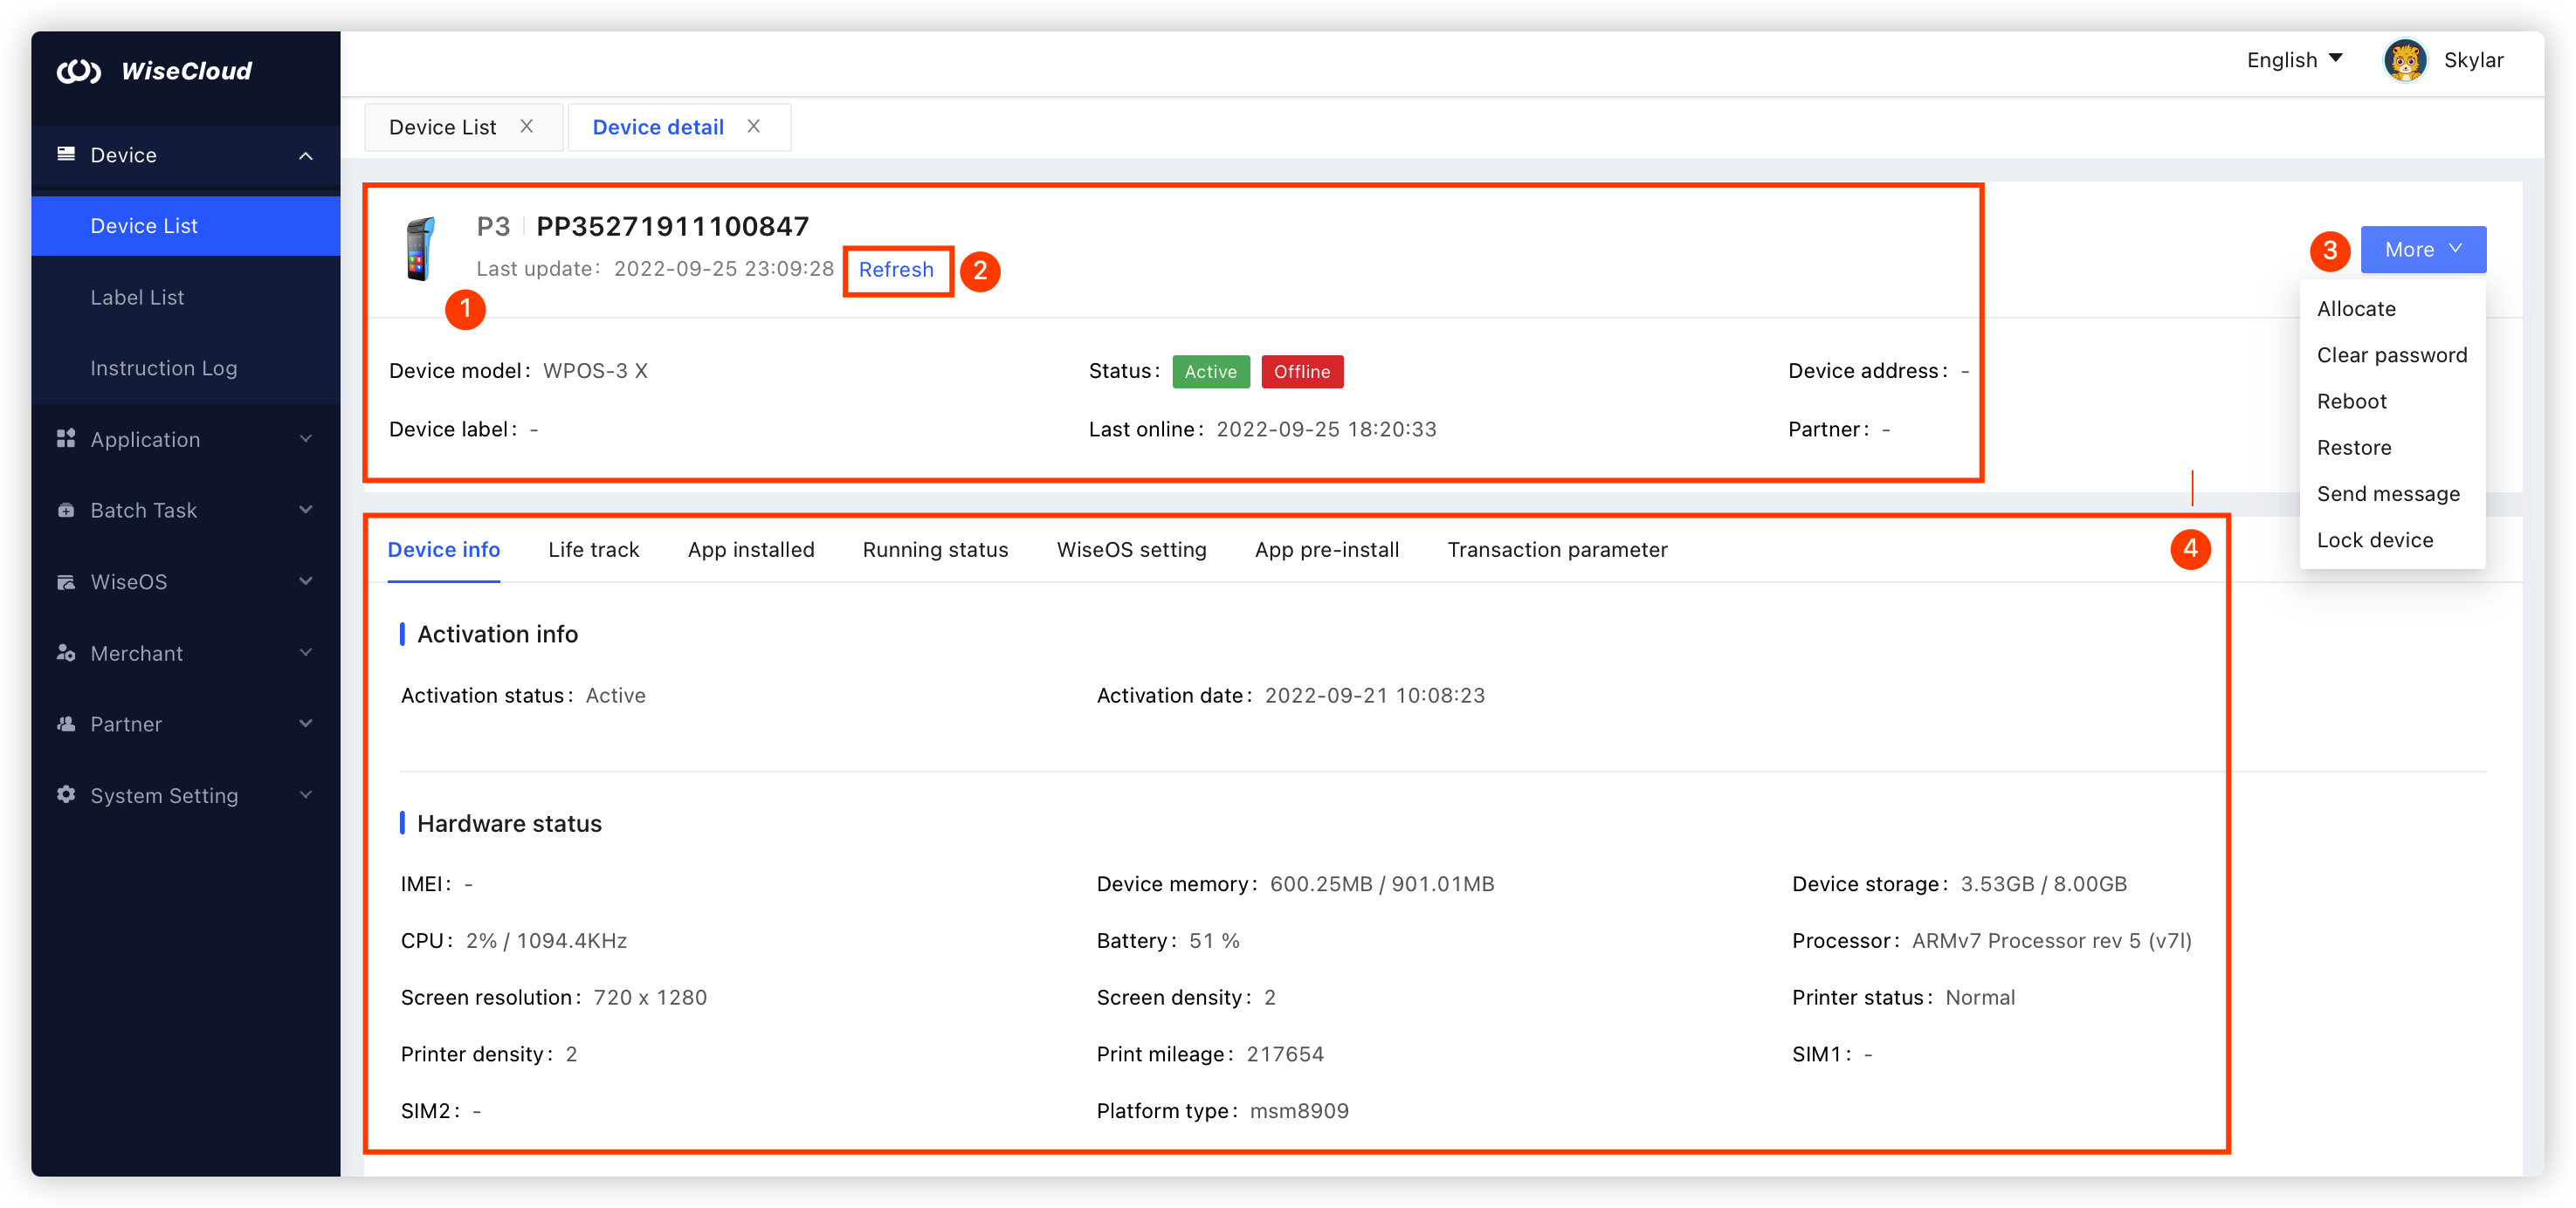Close the Device detail tab

point(754,126)
